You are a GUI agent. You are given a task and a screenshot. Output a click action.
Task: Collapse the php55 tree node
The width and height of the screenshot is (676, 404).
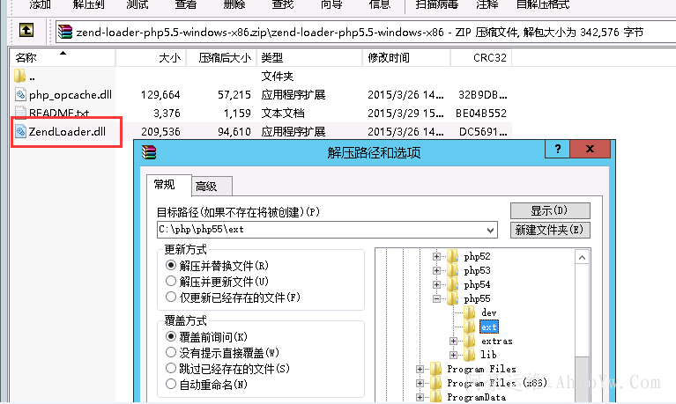click(436, 299)
